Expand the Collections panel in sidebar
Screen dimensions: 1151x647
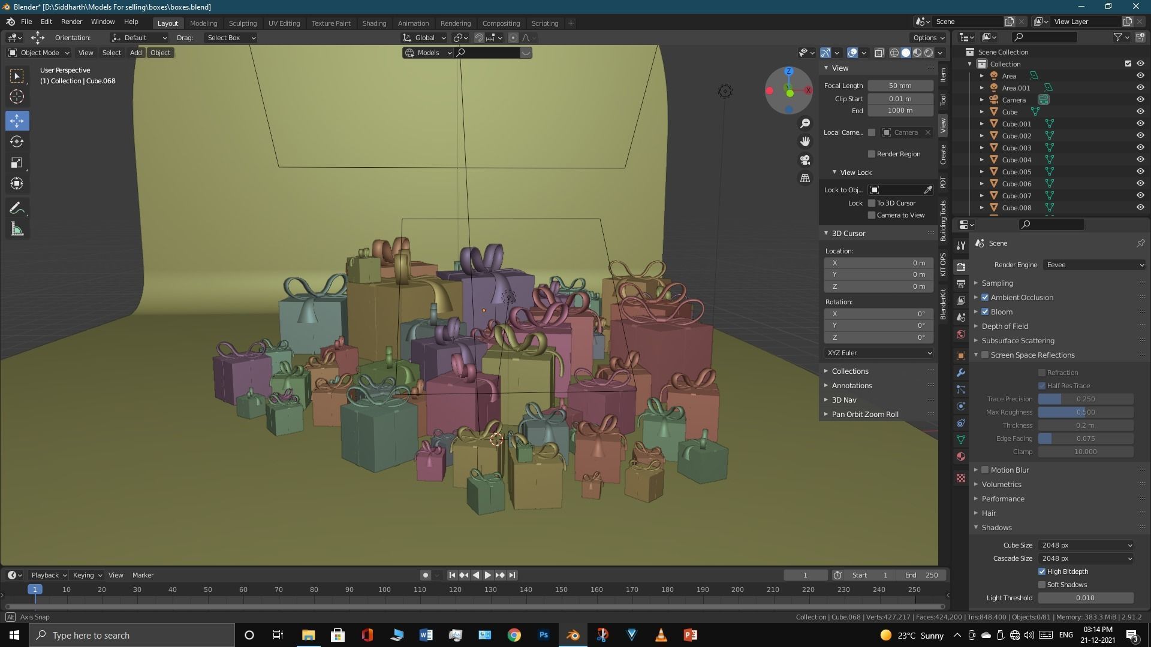point(850,371)
